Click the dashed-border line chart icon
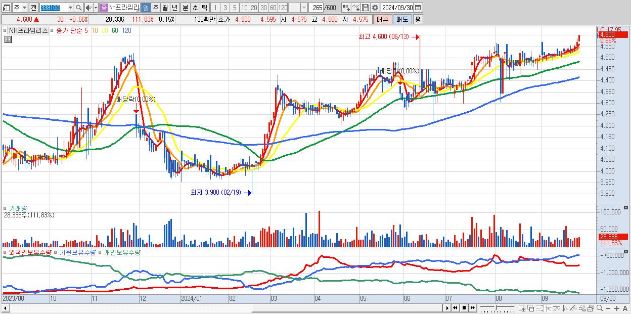The image size is (631, 314). (x=539, y=308)
